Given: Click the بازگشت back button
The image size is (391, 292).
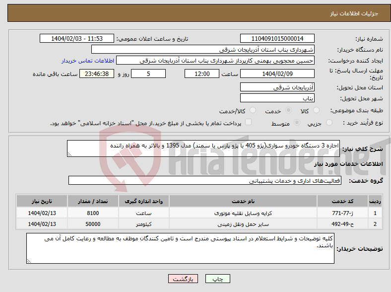Looking at the screenshot, I should click(183, 279).
